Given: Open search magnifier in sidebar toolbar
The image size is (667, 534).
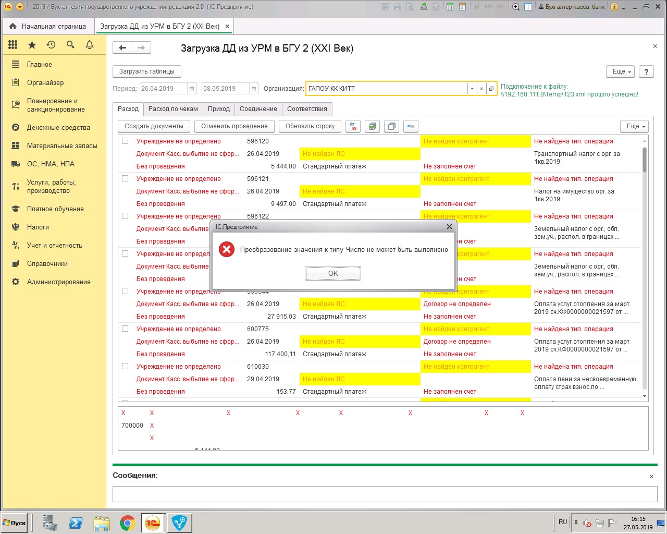Looking at the screenshot, I should tap(70, 45).
